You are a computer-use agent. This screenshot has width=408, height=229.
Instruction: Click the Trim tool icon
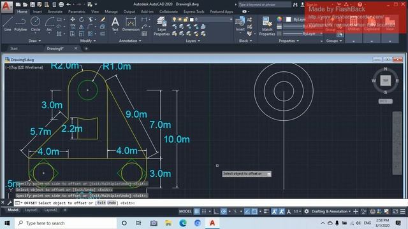pos(91,20)
